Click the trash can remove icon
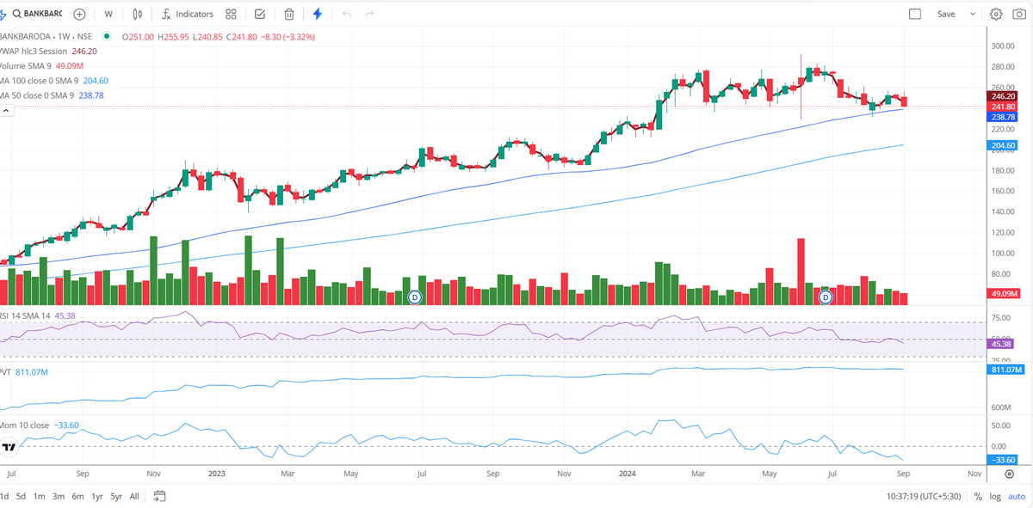The image size is (1033, 508). pyautogui.click(x=289, y=14)
